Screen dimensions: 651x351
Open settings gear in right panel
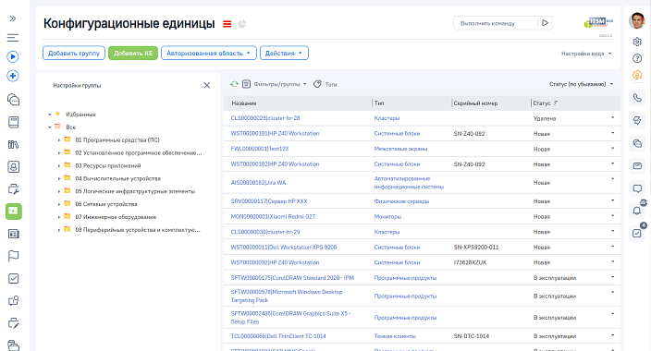[x=637, y=42]
